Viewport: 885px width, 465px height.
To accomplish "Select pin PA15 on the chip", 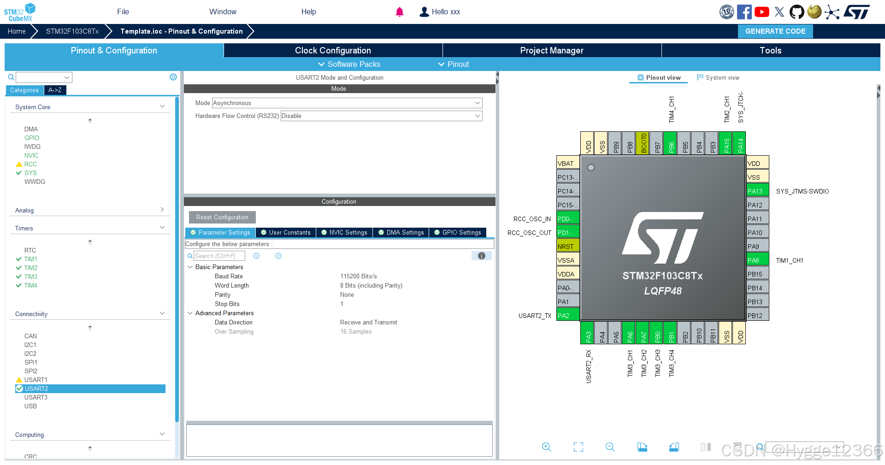I will (x=725, y=143).
